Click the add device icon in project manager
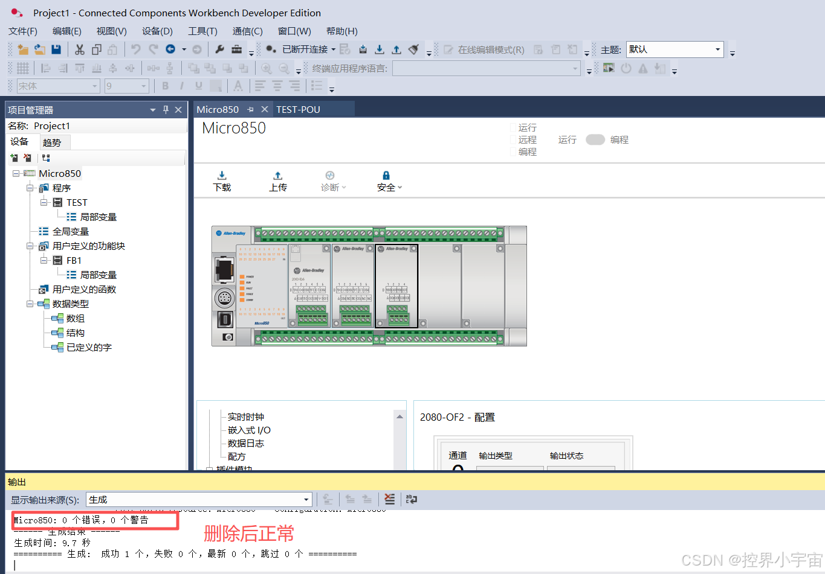Screen dimensions: 825x574 point(14,158)
